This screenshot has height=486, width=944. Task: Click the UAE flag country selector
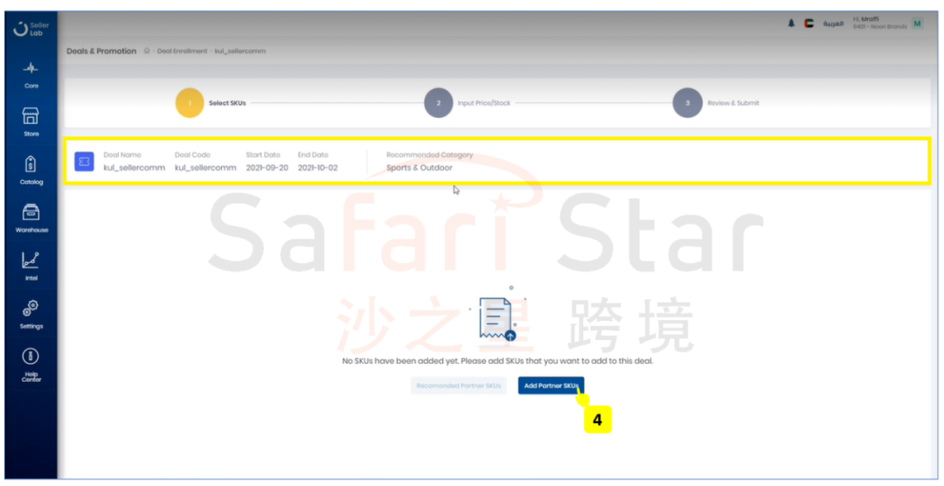click(809, 24)
